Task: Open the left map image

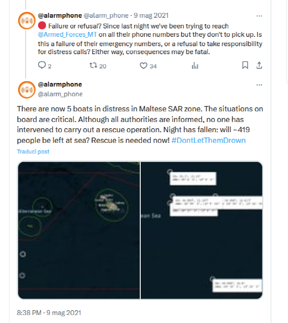Action: click(79, 230)
